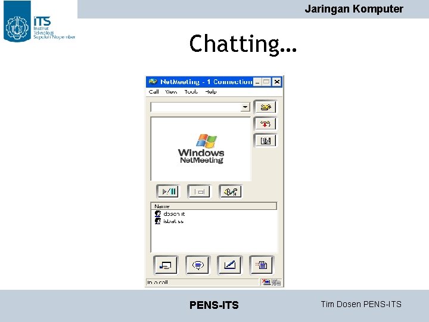Click the Name column header
The height and width of the screenshot is (322, 429).
pyautogui.click(x=214, y=206)
